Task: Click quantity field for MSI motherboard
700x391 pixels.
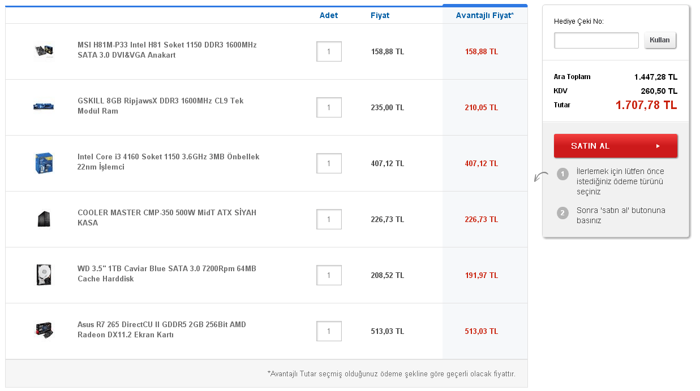Action: coord(329,51)
